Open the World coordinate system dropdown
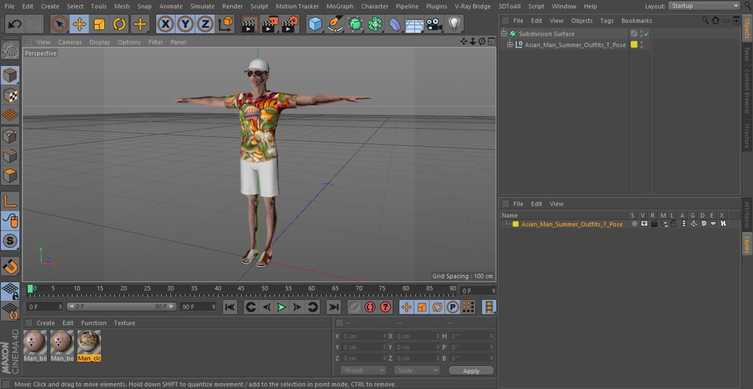The height and width of the screenshot is (389, 753). (364, 371)
